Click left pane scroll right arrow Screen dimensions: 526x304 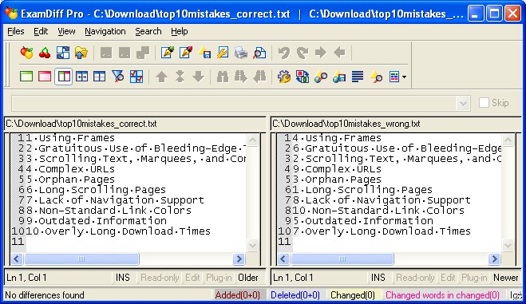click(x=239, y=259)
